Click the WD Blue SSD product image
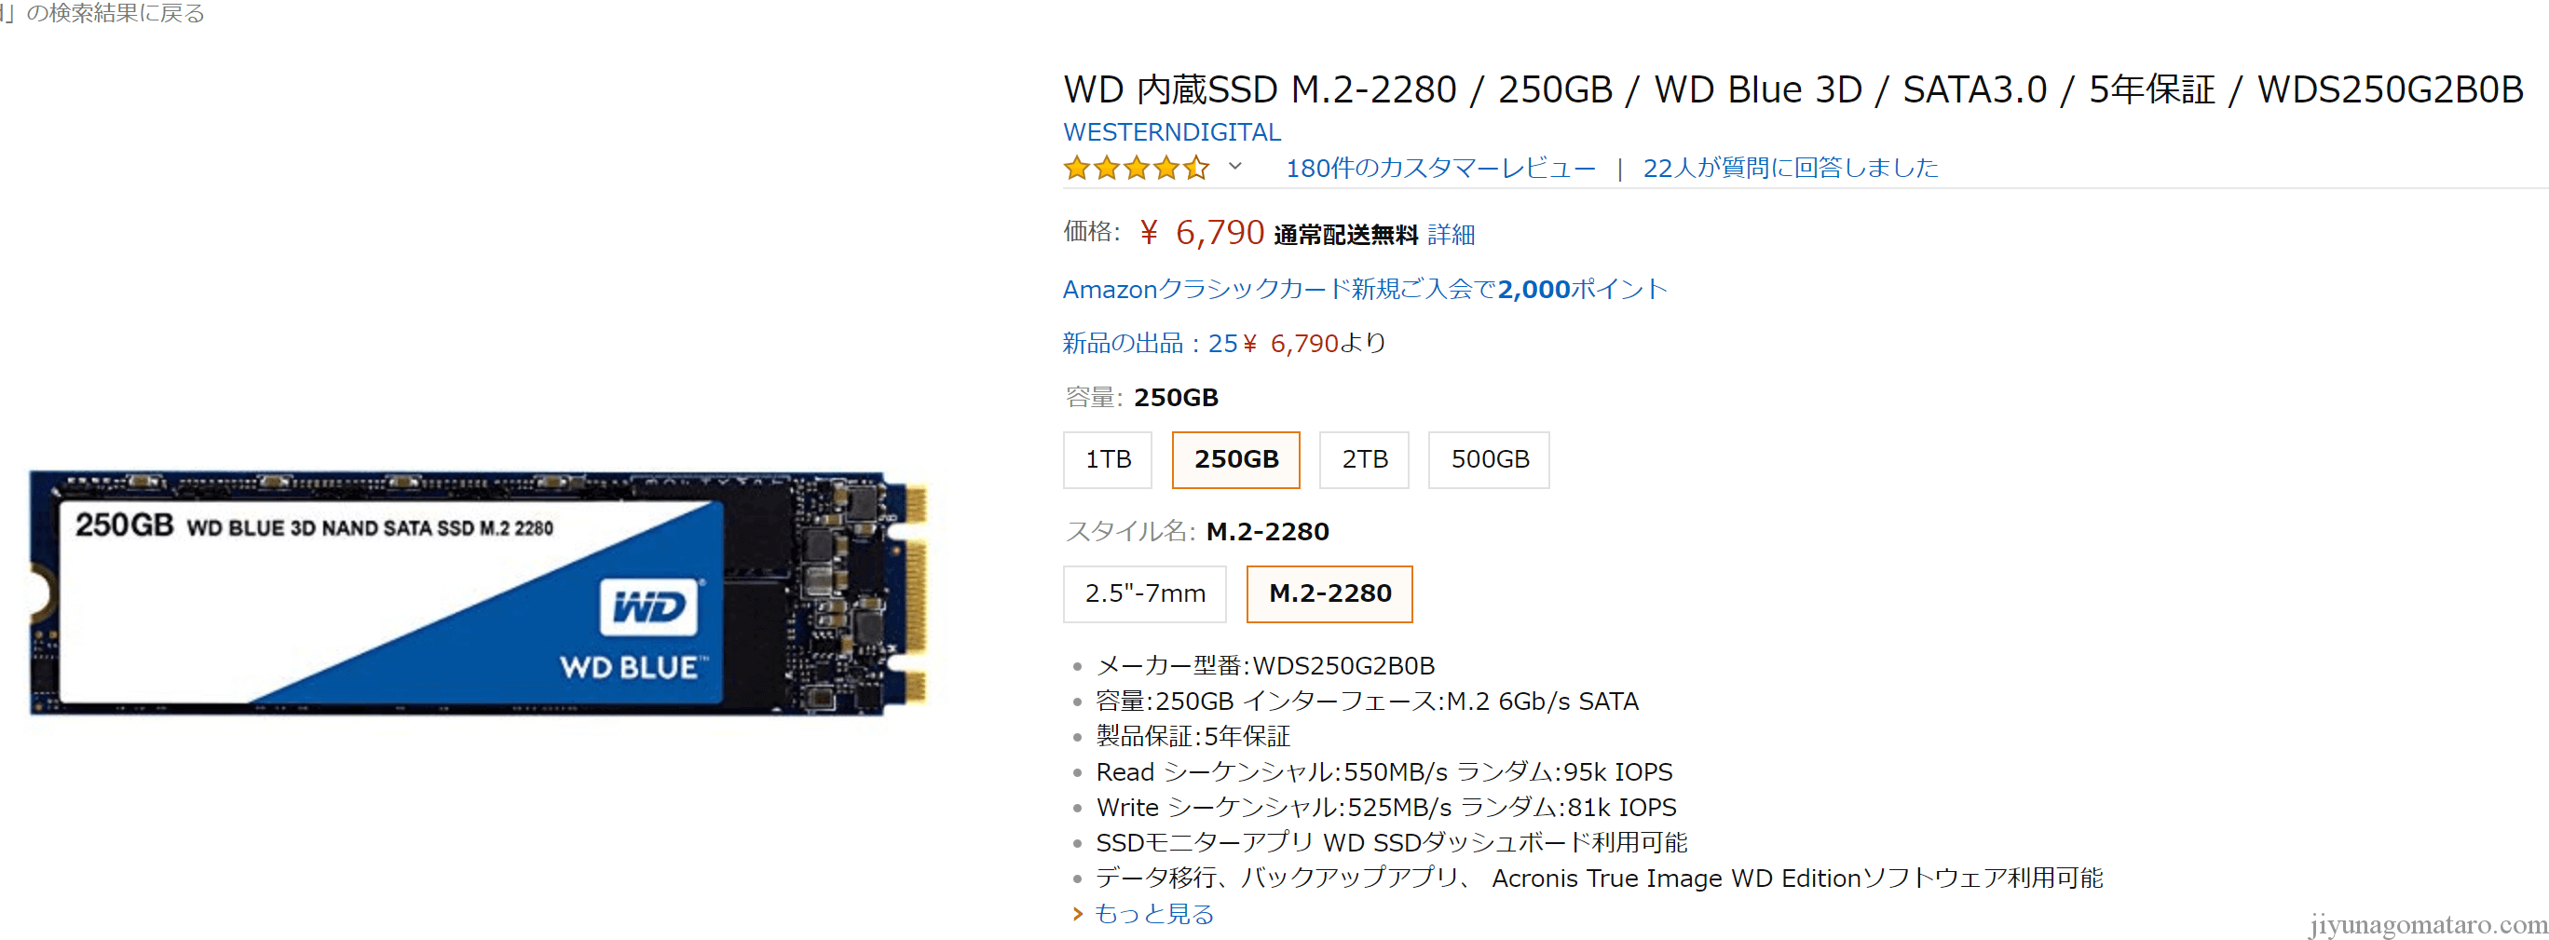The image size is (2549, 940). click(x=480, y=593)
